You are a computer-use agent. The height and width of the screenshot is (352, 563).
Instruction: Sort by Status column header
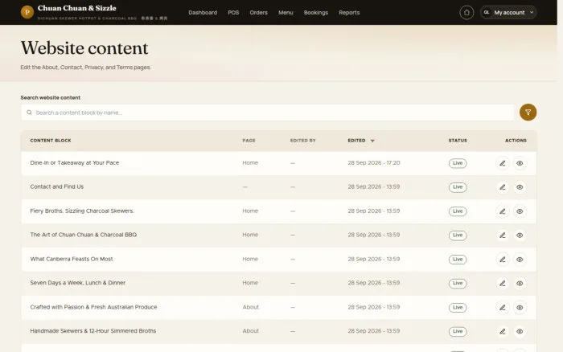(x=458, y=141)
